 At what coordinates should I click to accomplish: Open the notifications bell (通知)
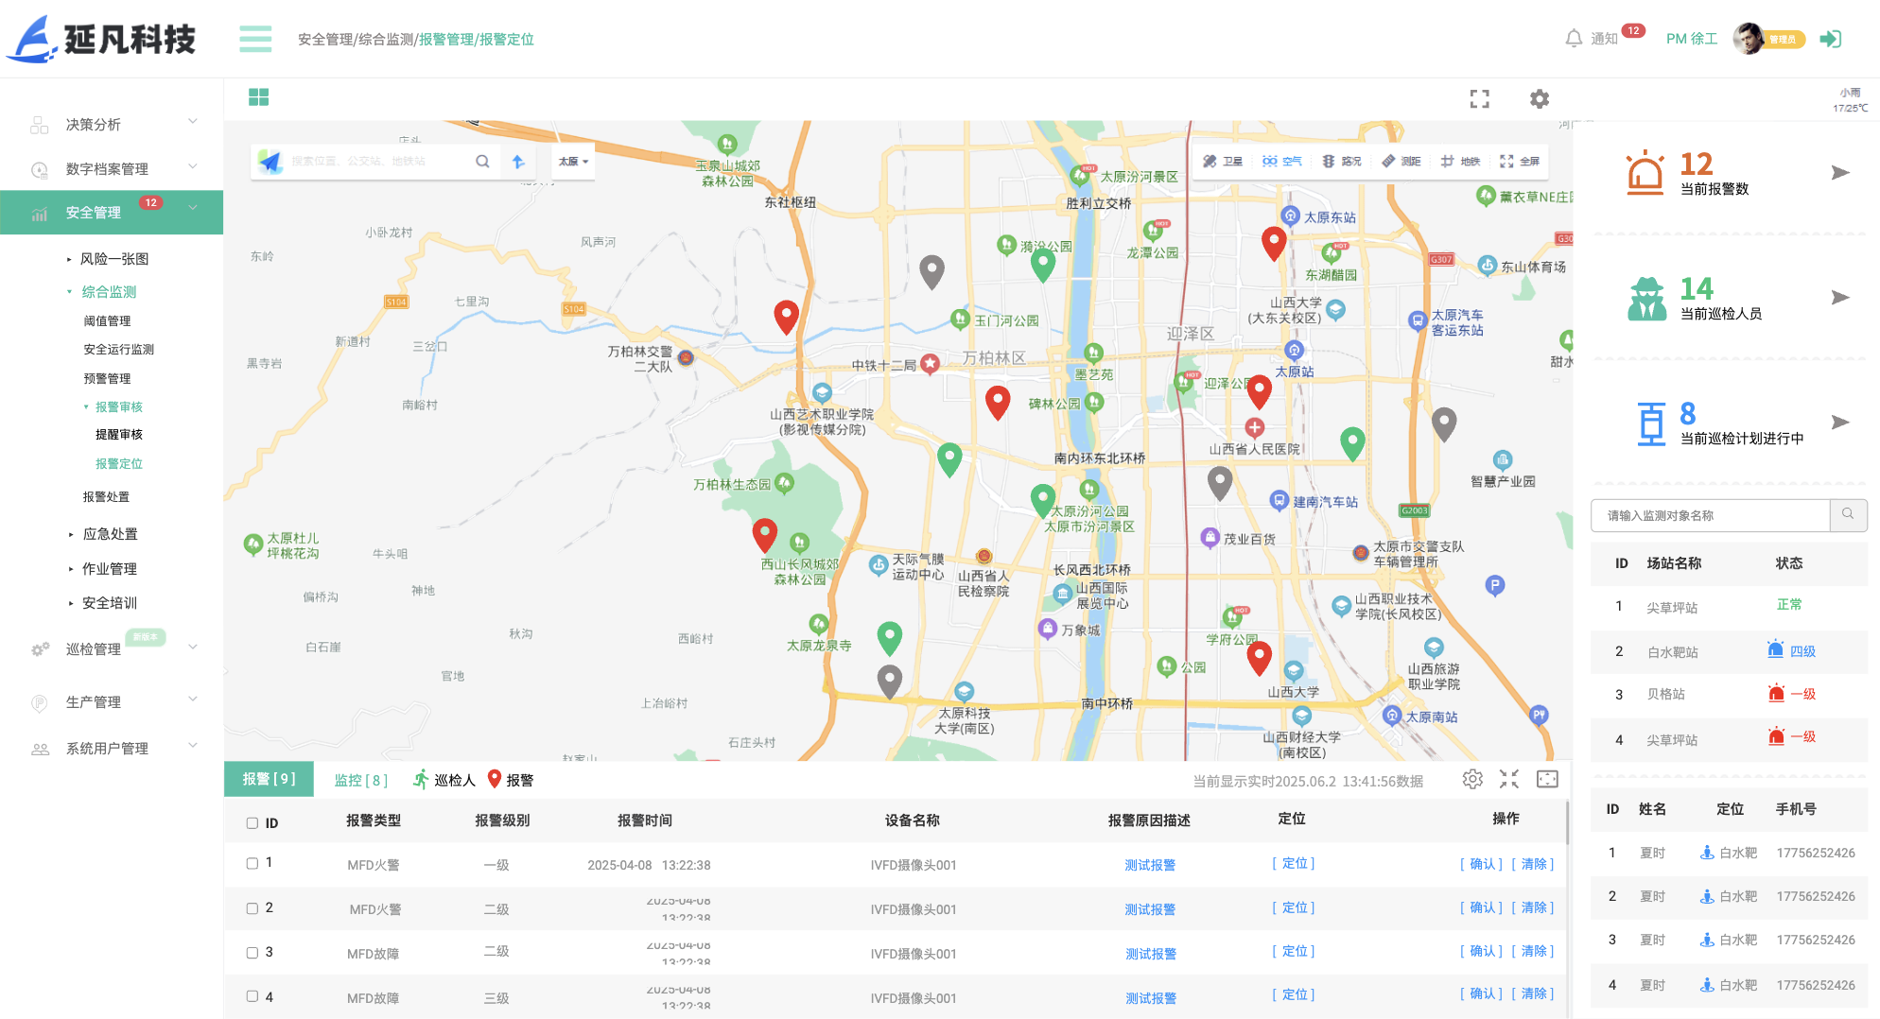point(1574,38)
